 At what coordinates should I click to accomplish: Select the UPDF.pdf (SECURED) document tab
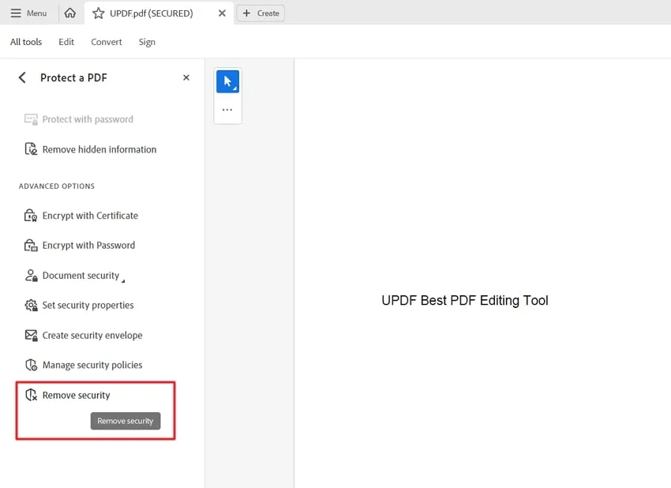[150, 13]
